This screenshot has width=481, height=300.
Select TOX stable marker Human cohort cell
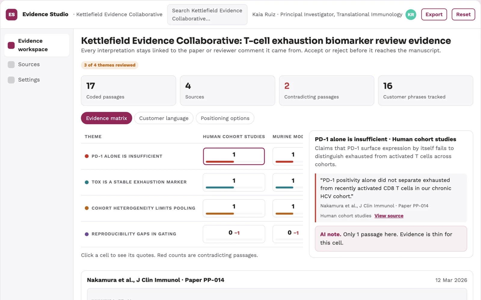coord(234,182)
